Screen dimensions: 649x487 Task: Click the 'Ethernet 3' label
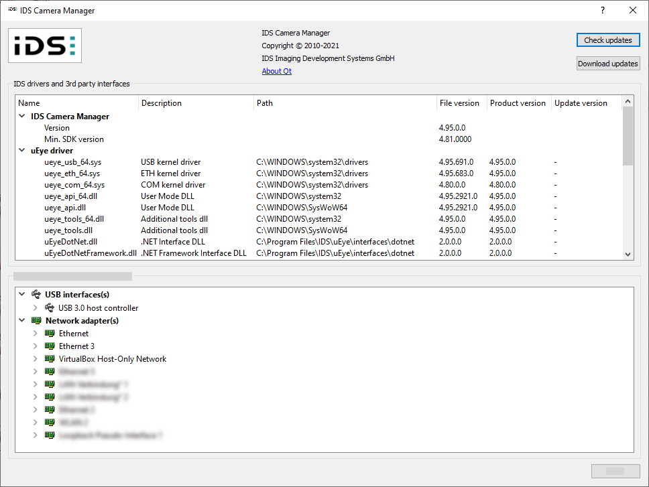76,346
